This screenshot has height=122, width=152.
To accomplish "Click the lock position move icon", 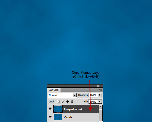I will 68,102.
